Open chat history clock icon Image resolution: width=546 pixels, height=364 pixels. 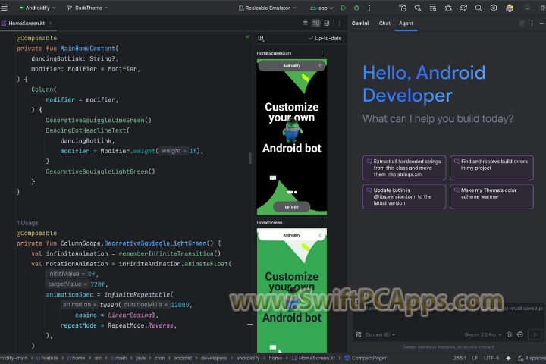[x=520, y=334]
